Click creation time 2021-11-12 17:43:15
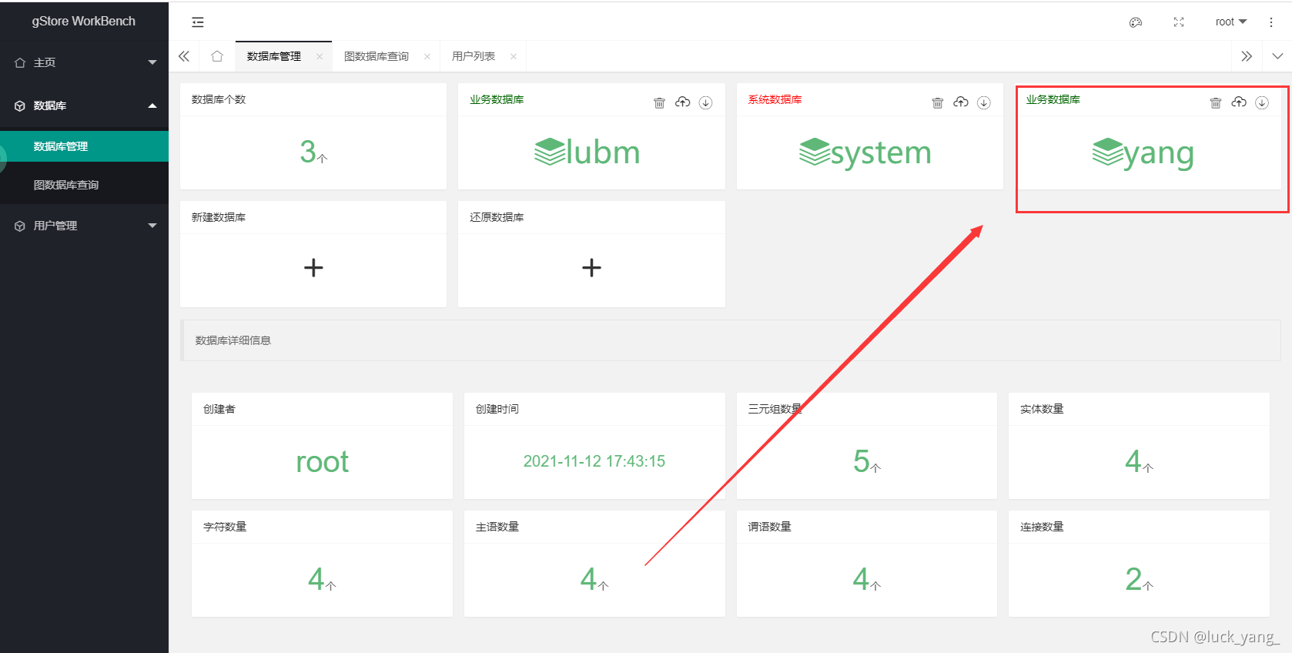The image size is (1292, 653). (594, 461)
